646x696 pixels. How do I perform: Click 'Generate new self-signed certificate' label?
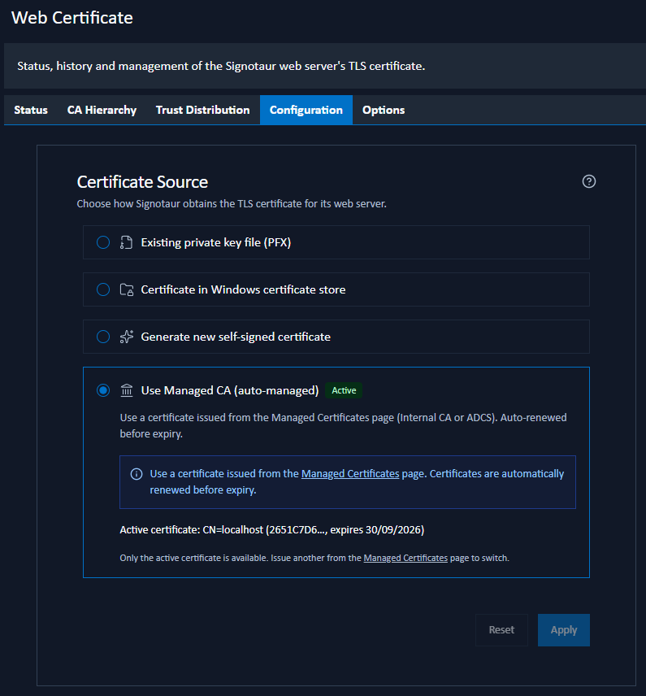point(236,337)
